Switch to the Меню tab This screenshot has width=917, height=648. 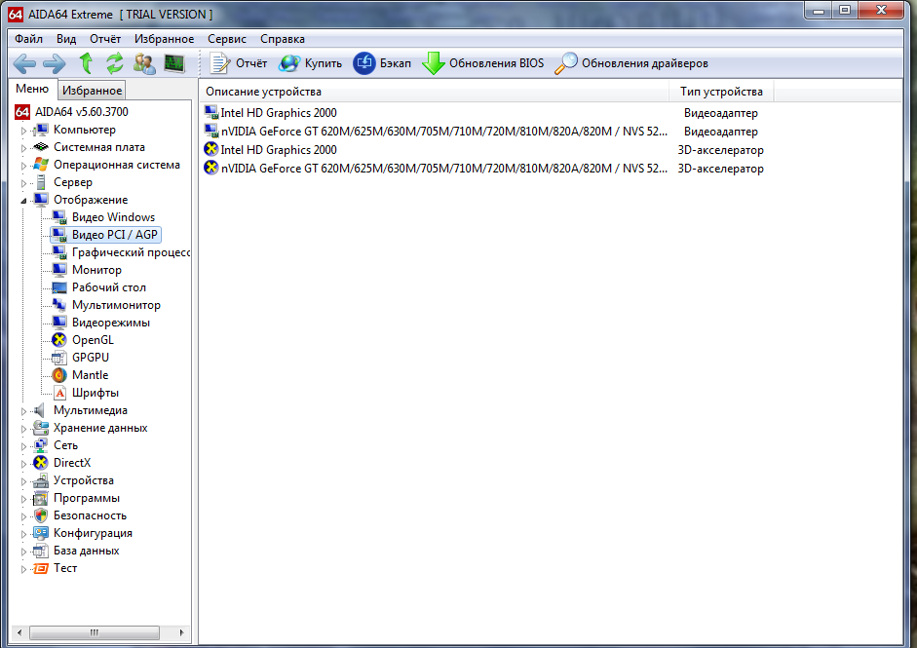click(32, 89)
